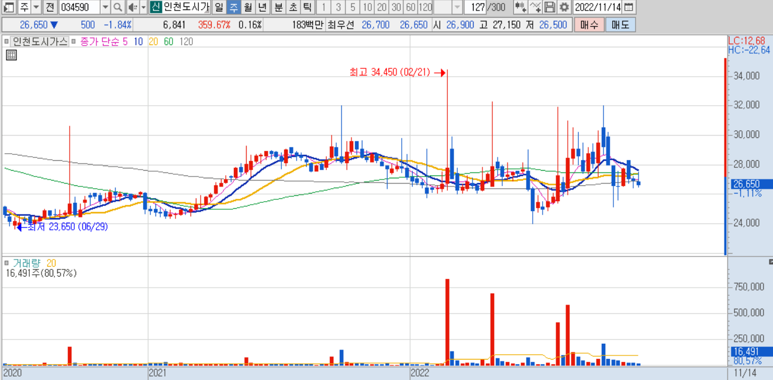Screen dimensions: 773x380
Task: Click the 10 moving average legend
Action: pyautogui.click(x=138, y=42)
